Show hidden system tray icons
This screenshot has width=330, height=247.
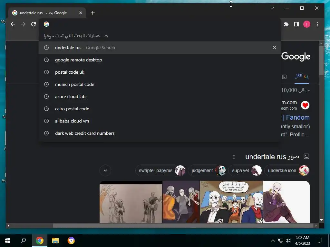coord(273,241)
